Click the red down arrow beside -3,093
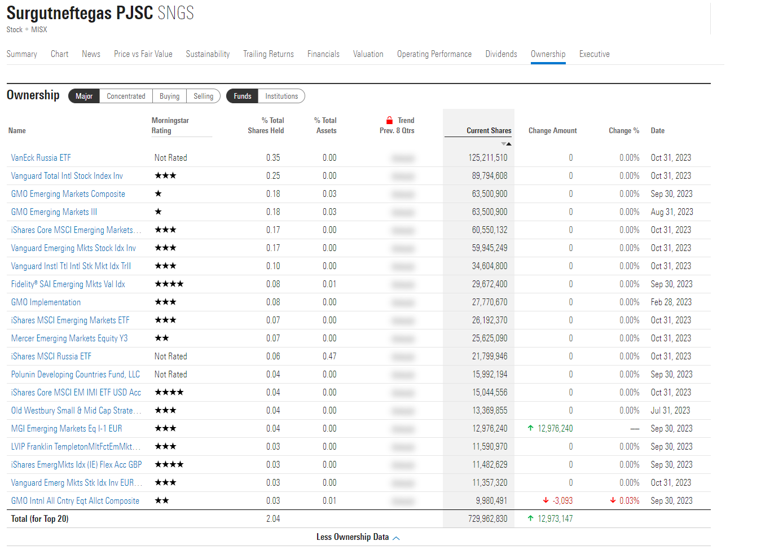Image resolution: width=761 pixels, height=554 pixels. click(546, 500)
